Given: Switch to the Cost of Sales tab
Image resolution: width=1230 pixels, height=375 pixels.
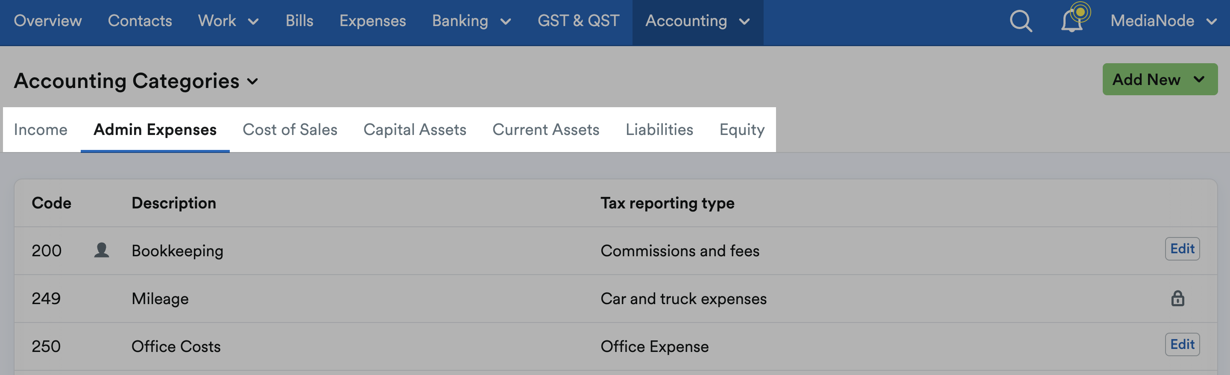Looking at the screenshot, I should point(290,129).
